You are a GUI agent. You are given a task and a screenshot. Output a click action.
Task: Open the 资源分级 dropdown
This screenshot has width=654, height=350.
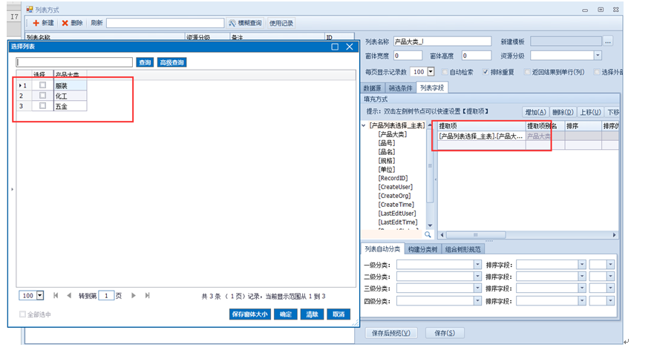point(597,56)
